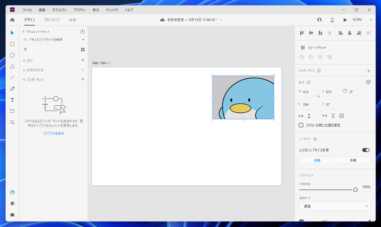This screenshot has height=227, width=381.
Task: Flip the image vertically icon
Action: point(309,116)
